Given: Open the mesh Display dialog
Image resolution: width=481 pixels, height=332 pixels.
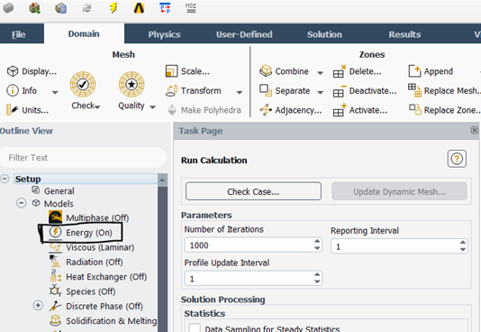Looking at the screenshot, I should coord(32,71).
